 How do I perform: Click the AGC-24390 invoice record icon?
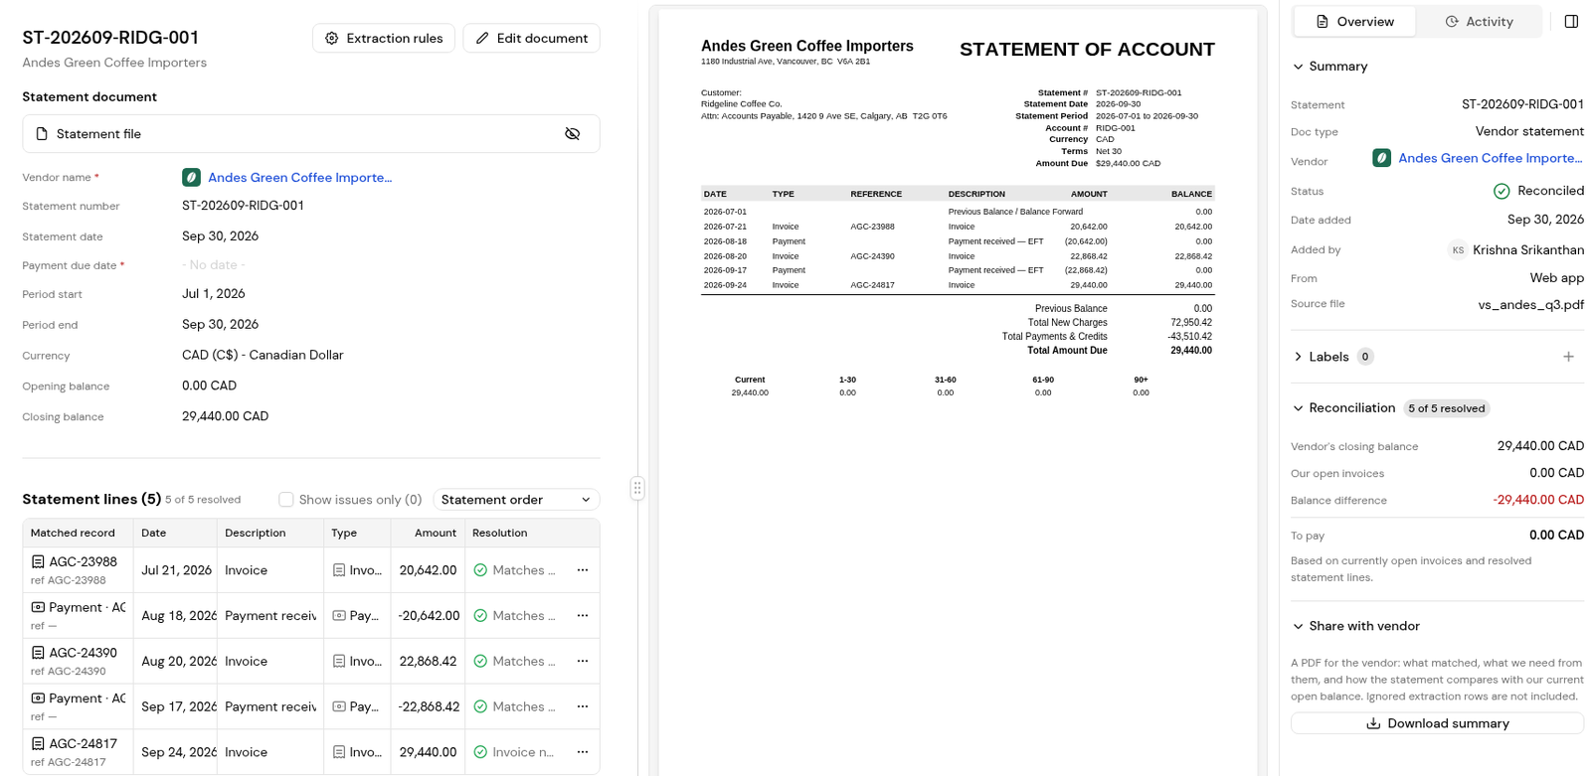pyautogui.click(x=38, y=653)
